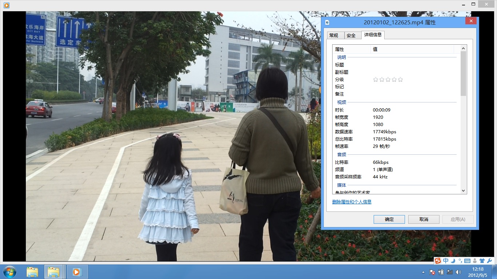Click the data rate value 17749kbps
The width and height of the screenshot is (497, 279).
click(385, 132)
